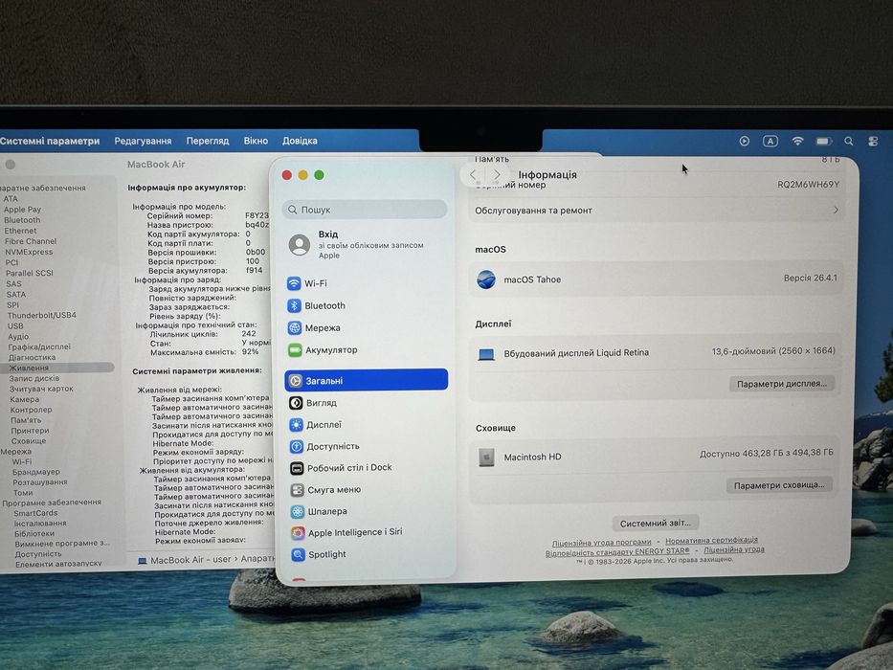Open Відповідність стандарту ENERGY STAR link
893x670 pixels.
tap(616, 551)
